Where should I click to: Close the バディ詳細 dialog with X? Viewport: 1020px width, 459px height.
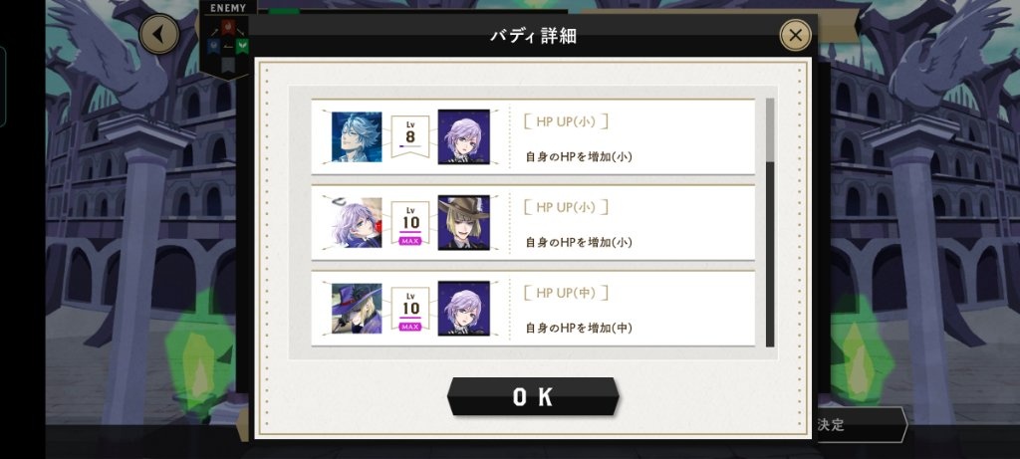point(795,35)
